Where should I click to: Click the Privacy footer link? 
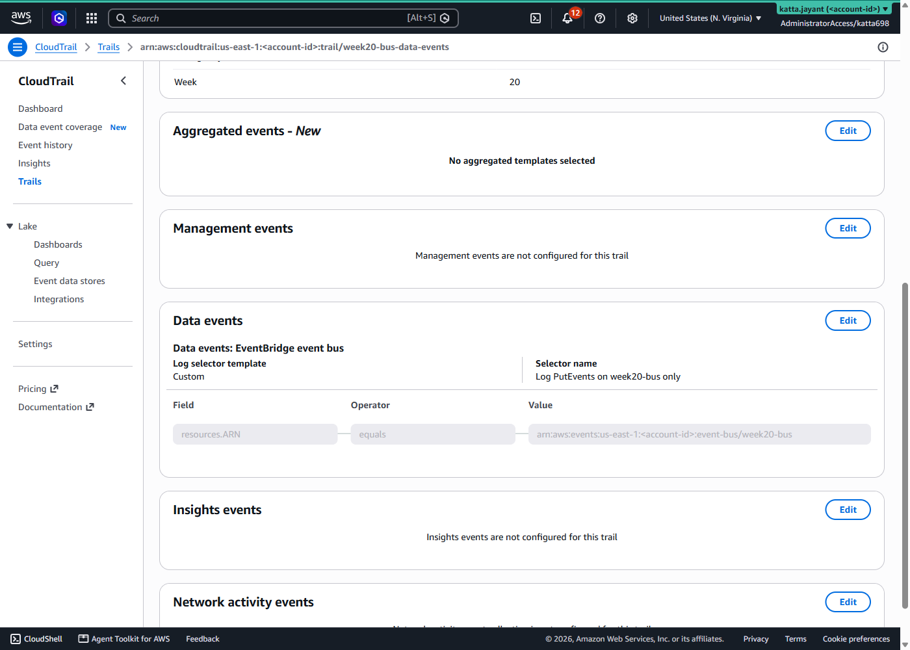click(756, 639)
